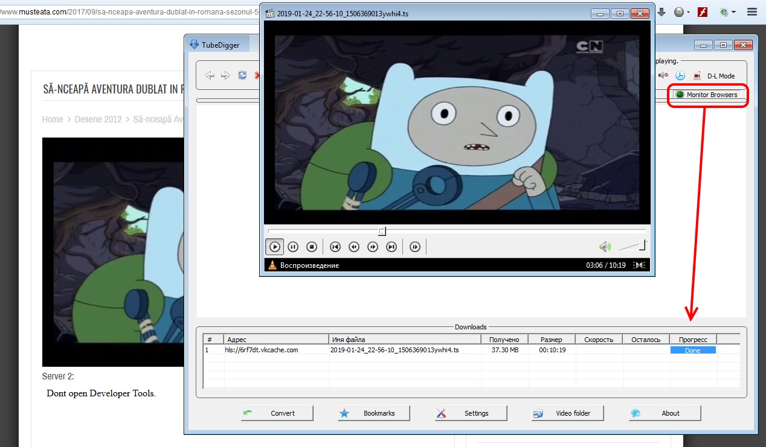Open the Desene 2012 breadcrumb link
Image resolution: width=766 pixels, height=447 pixels.
pyautogui.click(x=98, y=119)
